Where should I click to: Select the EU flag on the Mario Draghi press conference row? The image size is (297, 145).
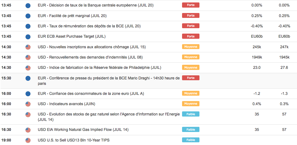tap(28, 78)
